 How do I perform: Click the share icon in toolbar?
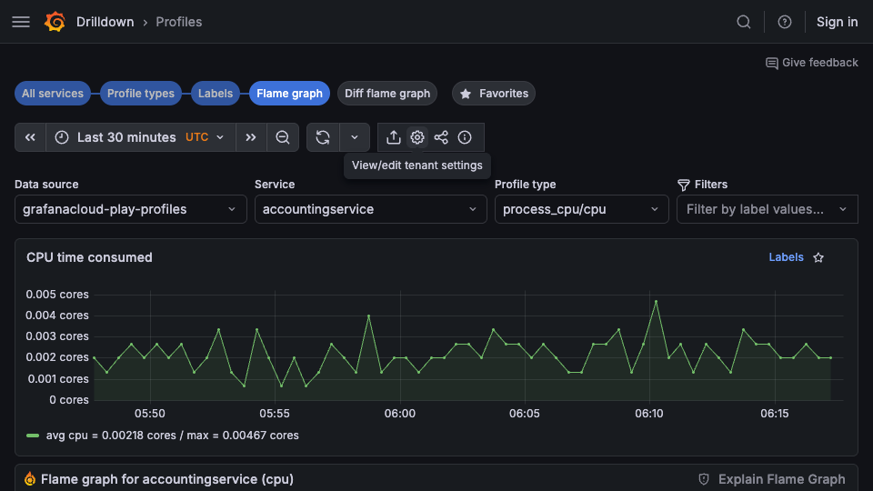click(441, 137)
